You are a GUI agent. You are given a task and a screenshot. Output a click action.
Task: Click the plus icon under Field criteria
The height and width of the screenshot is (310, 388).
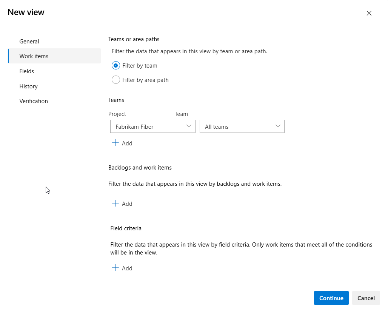tap(115, 268)
